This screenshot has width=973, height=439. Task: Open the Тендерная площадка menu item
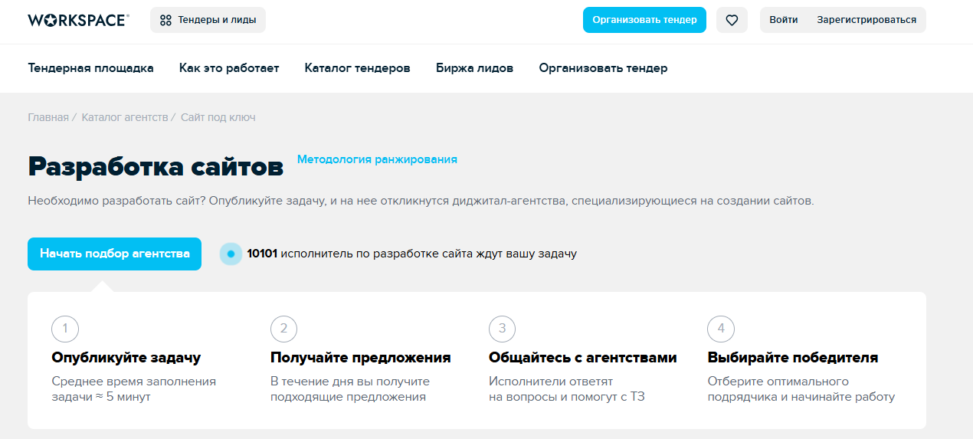(x=90, y=68)
